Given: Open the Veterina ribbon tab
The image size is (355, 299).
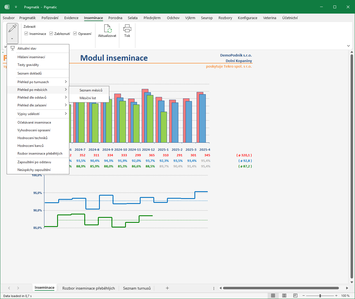Looking at the screenshot, I should pos(270,18).
